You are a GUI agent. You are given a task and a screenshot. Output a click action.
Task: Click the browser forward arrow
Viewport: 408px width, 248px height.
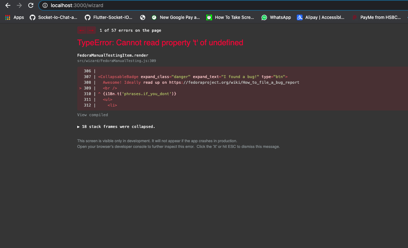click(x=19, y=5)
